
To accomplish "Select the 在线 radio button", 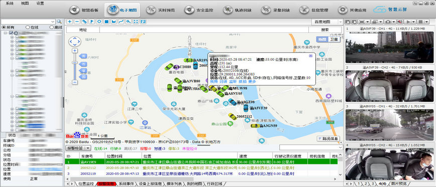I will tap(28, 27).
